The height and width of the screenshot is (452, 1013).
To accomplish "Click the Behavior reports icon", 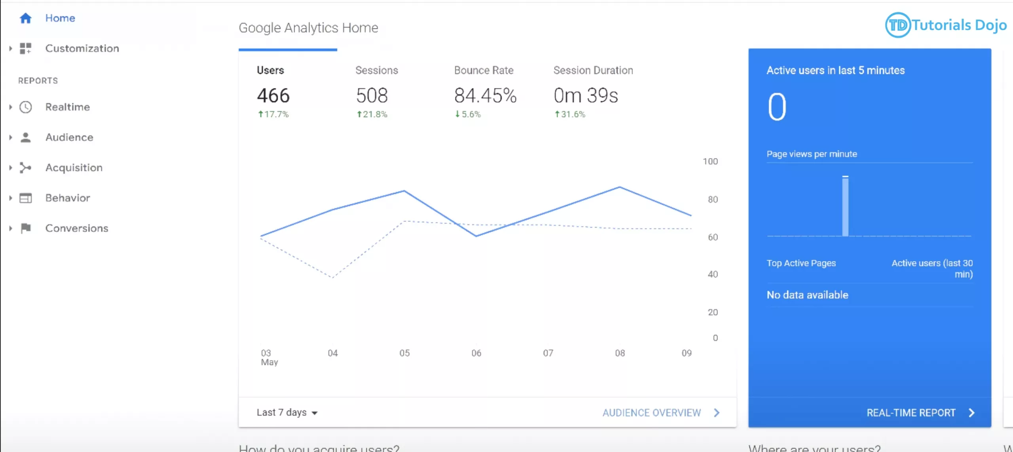I will pyautogui.click(x=26, y=198).
